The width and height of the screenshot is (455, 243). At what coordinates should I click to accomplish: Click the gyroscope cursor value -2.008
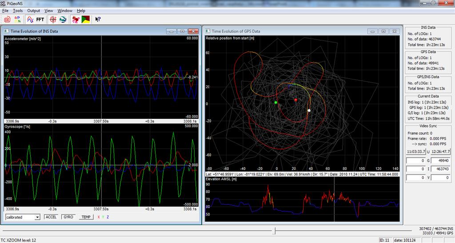[x=192, y=165]
